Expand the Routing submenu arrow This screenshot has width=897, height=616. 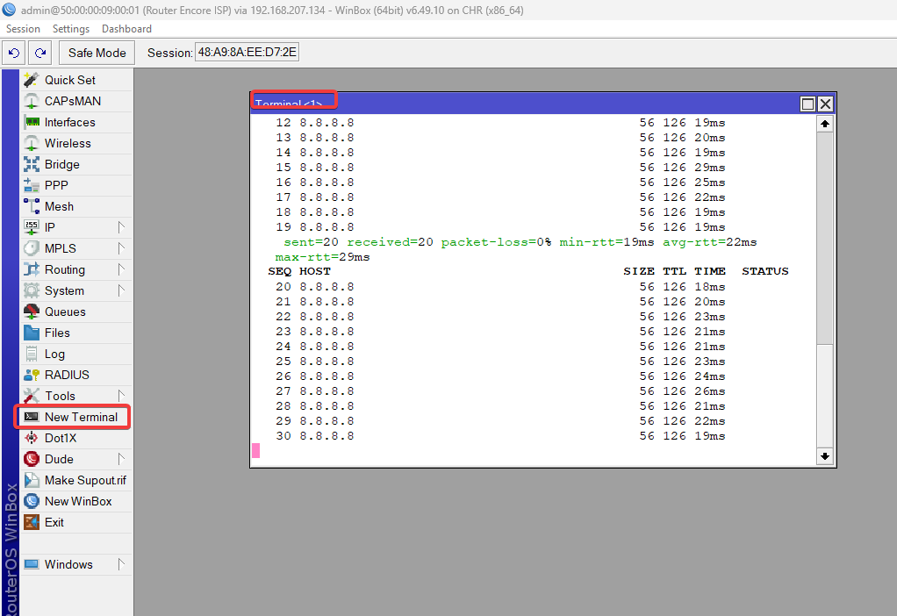pos(121,269)
